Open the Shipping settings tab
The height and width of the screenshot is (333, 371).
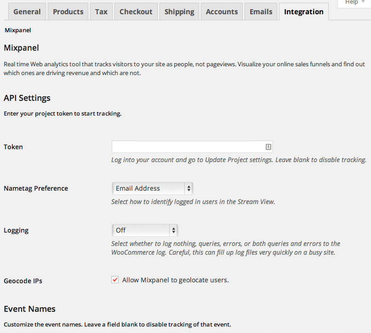(x=179, y=12)
